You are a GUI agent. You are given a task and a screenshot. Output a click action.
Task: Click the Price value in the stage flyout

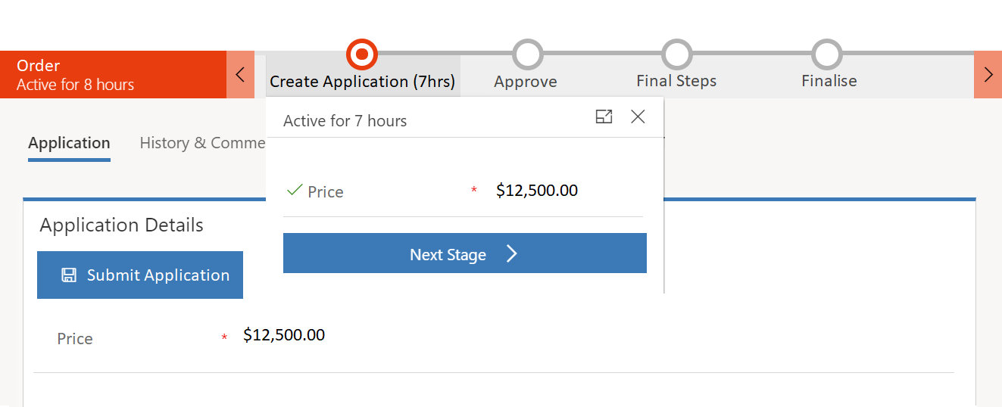click(537, 191)
